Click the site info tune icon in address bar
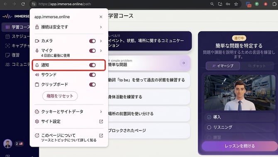 [x=34, y=4]
